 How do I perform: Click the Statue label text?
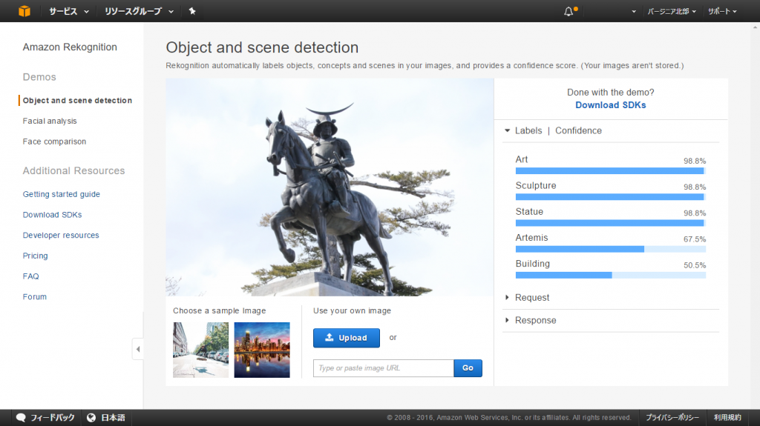[529, 212]
